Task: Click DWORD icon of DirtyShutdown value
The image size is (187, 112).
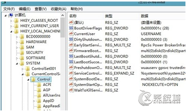Action: click(x=71, y=39)
